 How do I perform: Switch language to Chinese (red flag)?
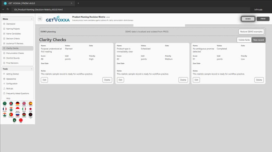(21, 120)
